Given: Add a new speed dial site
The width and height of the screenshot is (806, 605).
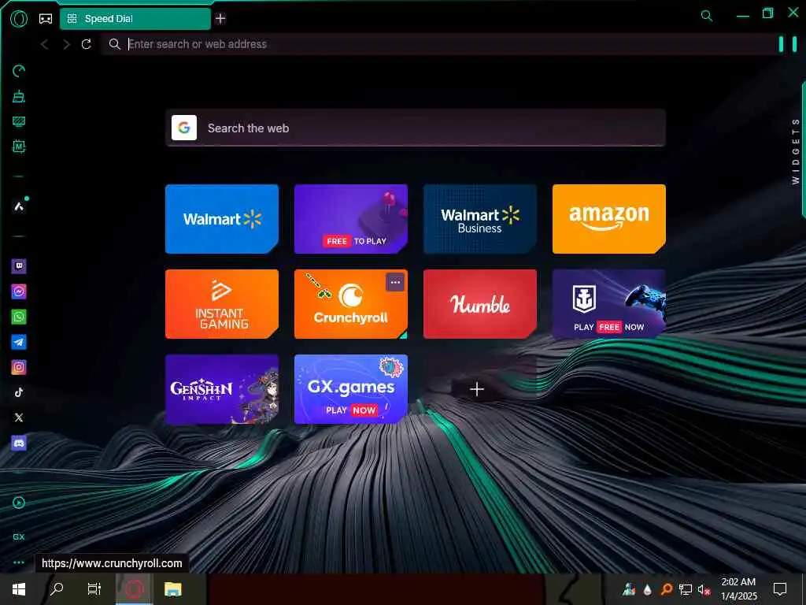Looking at the screenshot, I should pyautogui.click(x=477, y=389).
